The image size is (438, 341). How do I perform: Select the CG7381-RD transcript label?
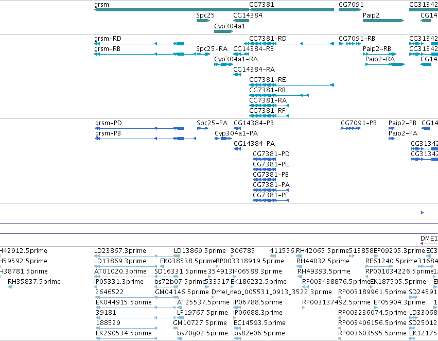click(x=268, y=39)
